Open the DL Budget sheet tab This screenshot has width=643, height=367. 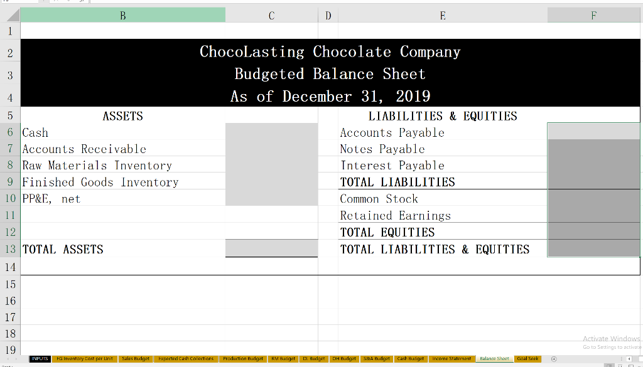coord(314,359)
